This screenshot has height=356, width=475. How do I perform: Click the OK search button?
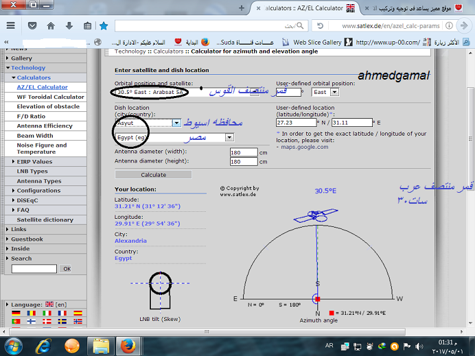pyautogui.click(x=67, y=269)
